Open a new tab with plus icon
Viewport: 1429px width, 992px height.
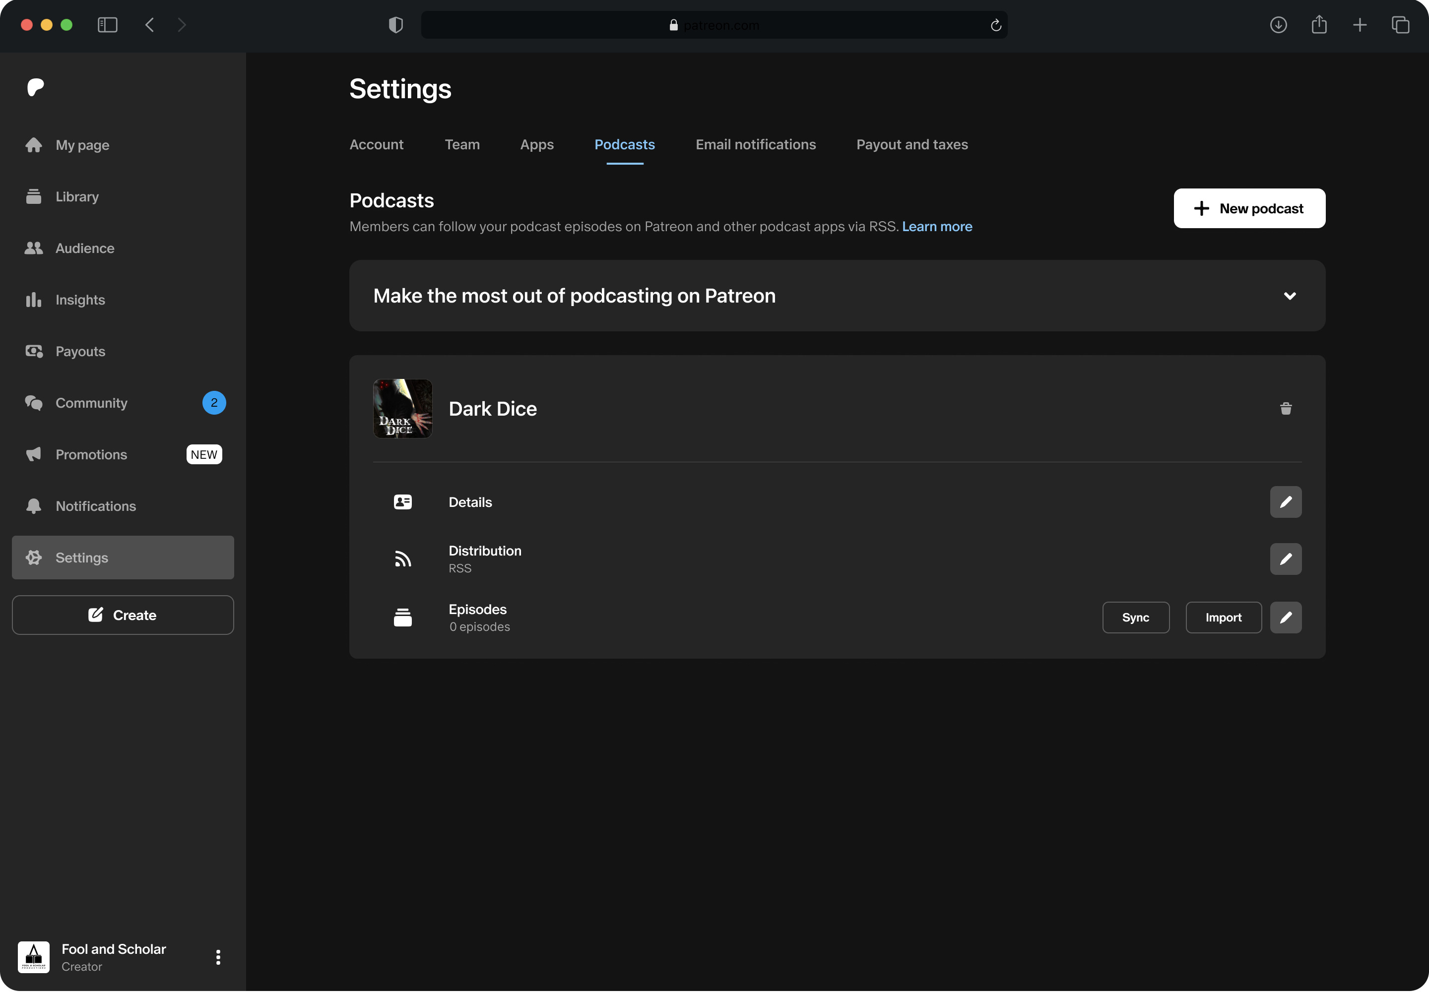[1360, 25]
